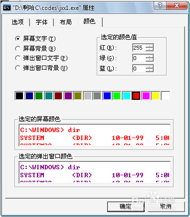The image size is (190, 217).
Task: Pick the purple color swatch
Action: coord(68,96)
